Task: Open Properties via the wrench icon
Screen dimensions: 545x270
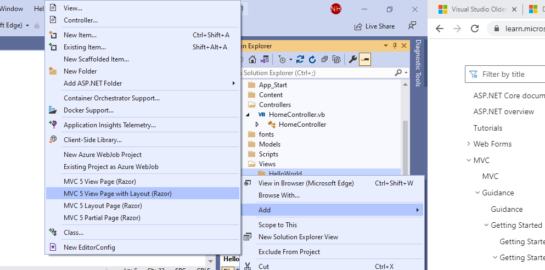Action: (x=353, y=59)
